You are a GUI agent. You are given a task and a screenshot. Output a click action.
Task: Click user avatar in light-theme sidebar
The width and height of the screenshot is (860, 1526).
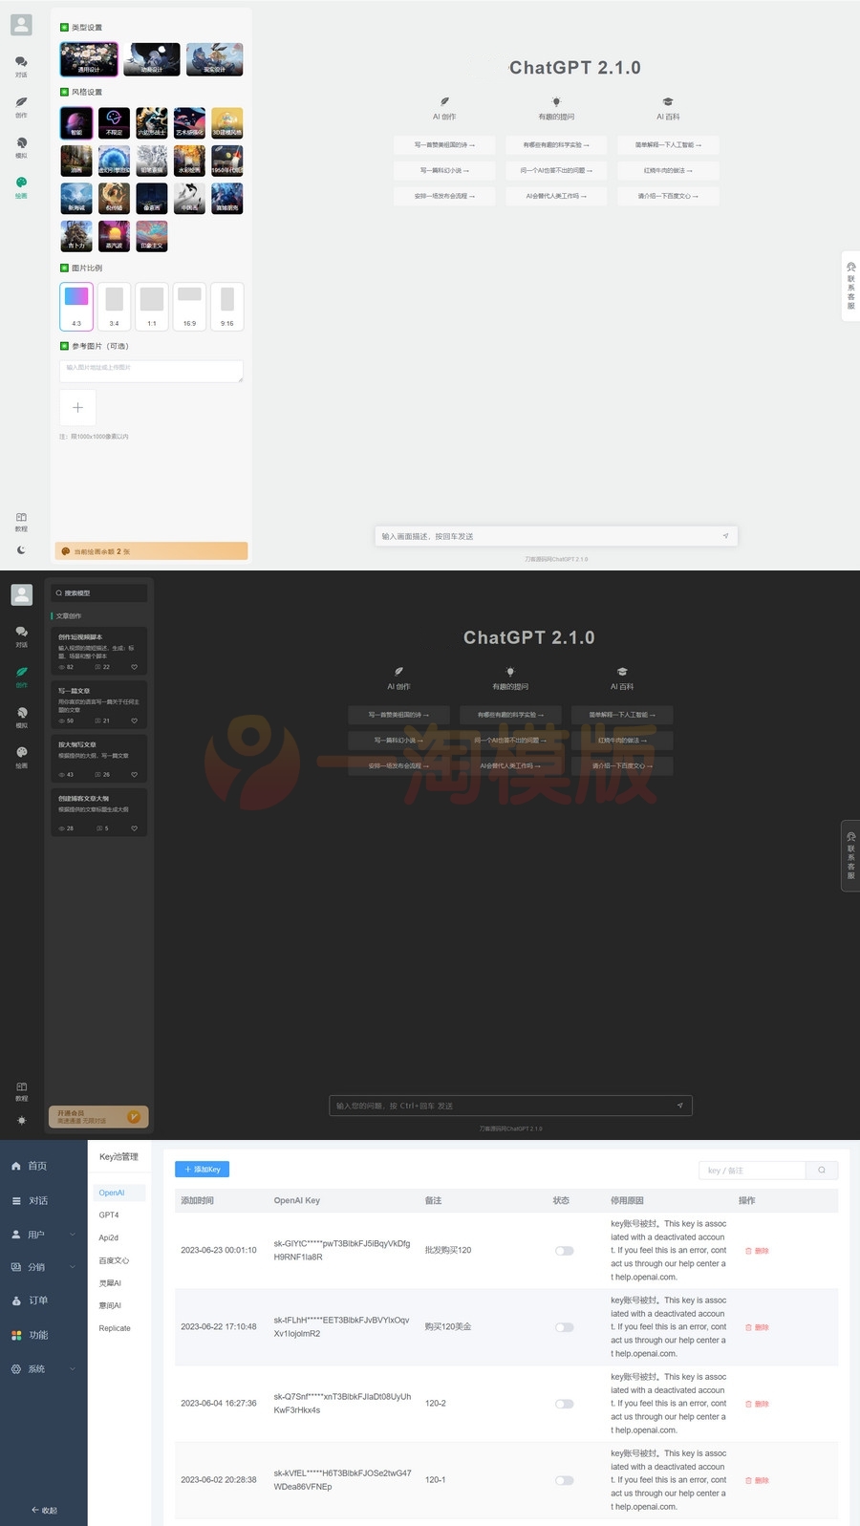[x=21, y=25]
